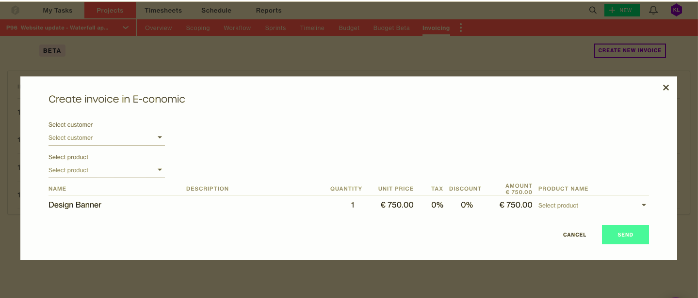Click the TAX column header

pyautogui.click(x=437, y=189)
